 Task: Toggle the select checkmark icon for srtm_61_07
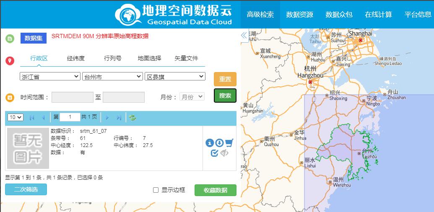tap(215, 153)
